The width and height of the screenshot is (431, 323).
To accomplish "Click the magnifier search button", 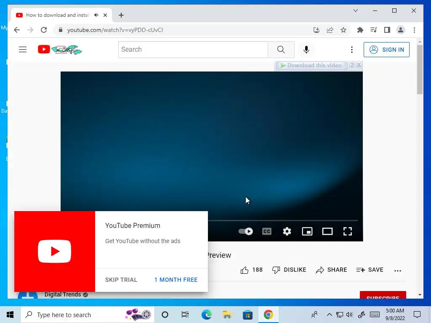I will (x=281, y=50).
